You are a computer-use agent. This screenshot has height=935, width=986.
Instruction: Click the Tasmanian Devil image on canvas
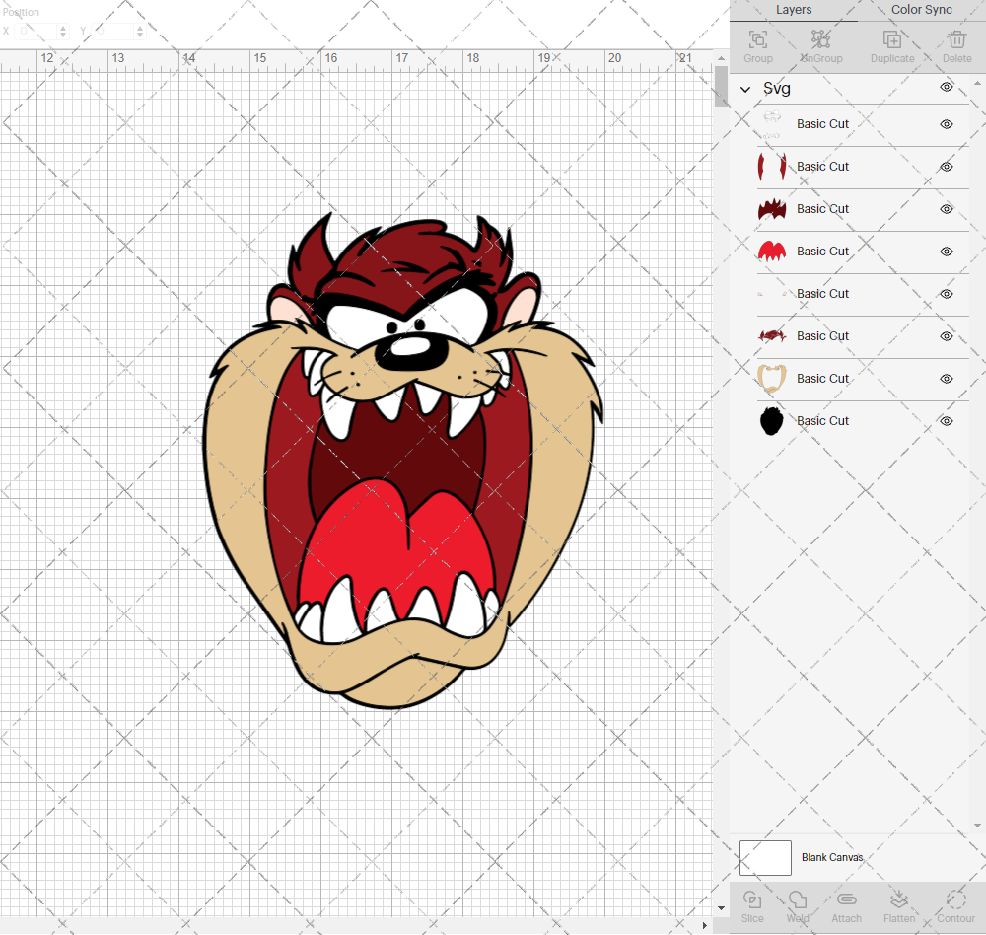coord(402,462)
